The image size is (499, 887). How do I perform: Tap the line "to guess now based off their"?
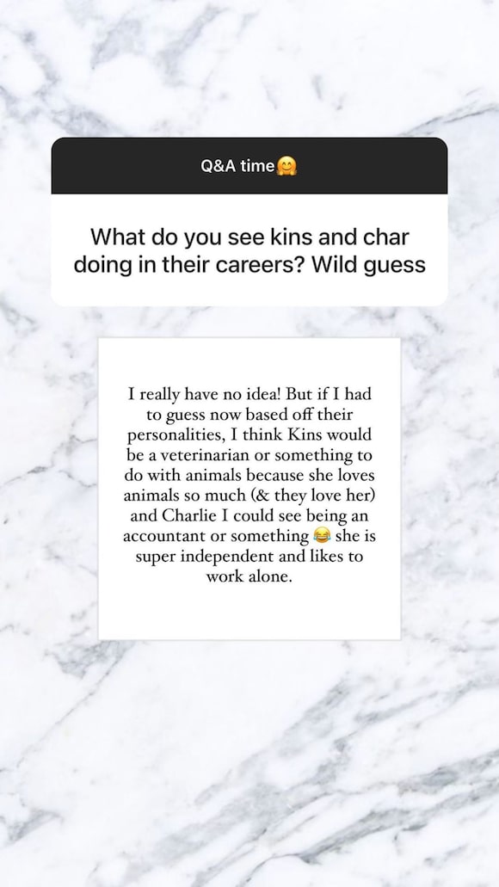point(249,415)
